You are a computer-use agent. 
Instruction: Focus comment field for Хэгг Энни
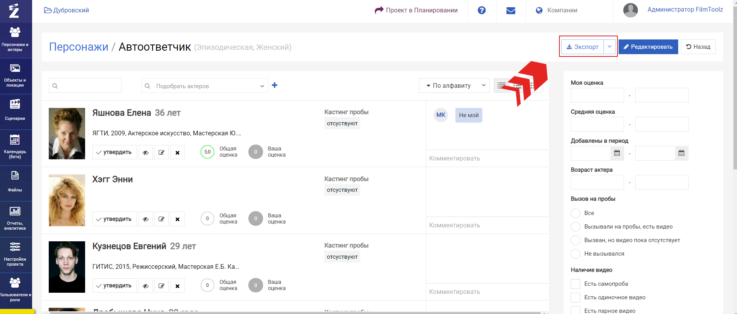coord(487,225)
